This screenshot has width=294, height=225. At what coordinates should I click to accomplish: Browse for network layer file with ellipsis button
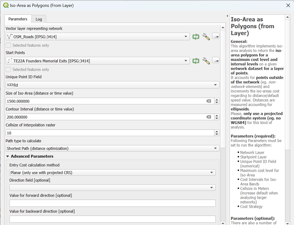pos(216,36)
